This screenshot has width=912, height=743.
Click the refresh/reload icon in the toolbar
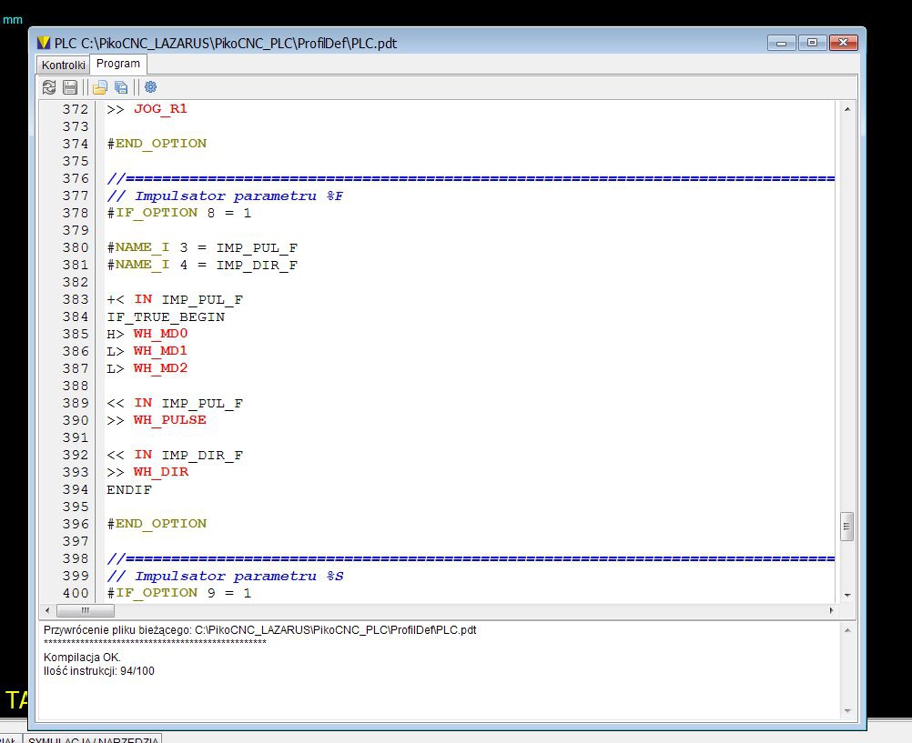point(49,87)
